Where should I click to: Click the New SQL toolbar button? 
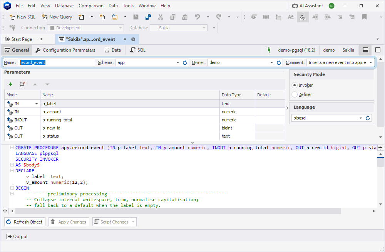23,17
